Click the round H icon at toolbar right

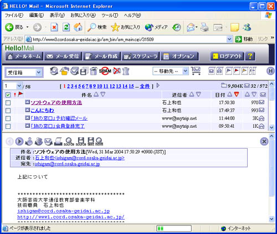pos(270,71)
